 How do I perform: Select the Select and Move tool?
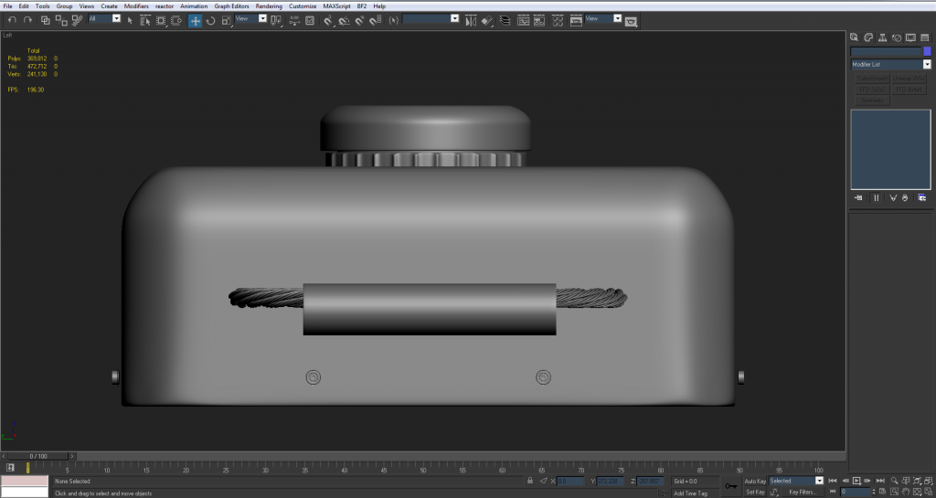196,20
